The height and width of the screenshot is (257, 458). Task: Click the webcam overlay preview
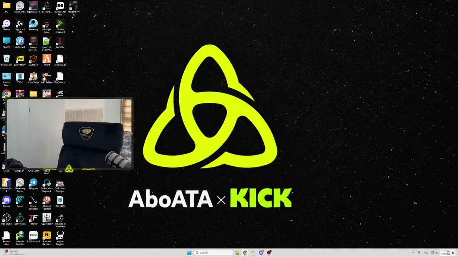(69, 133)
